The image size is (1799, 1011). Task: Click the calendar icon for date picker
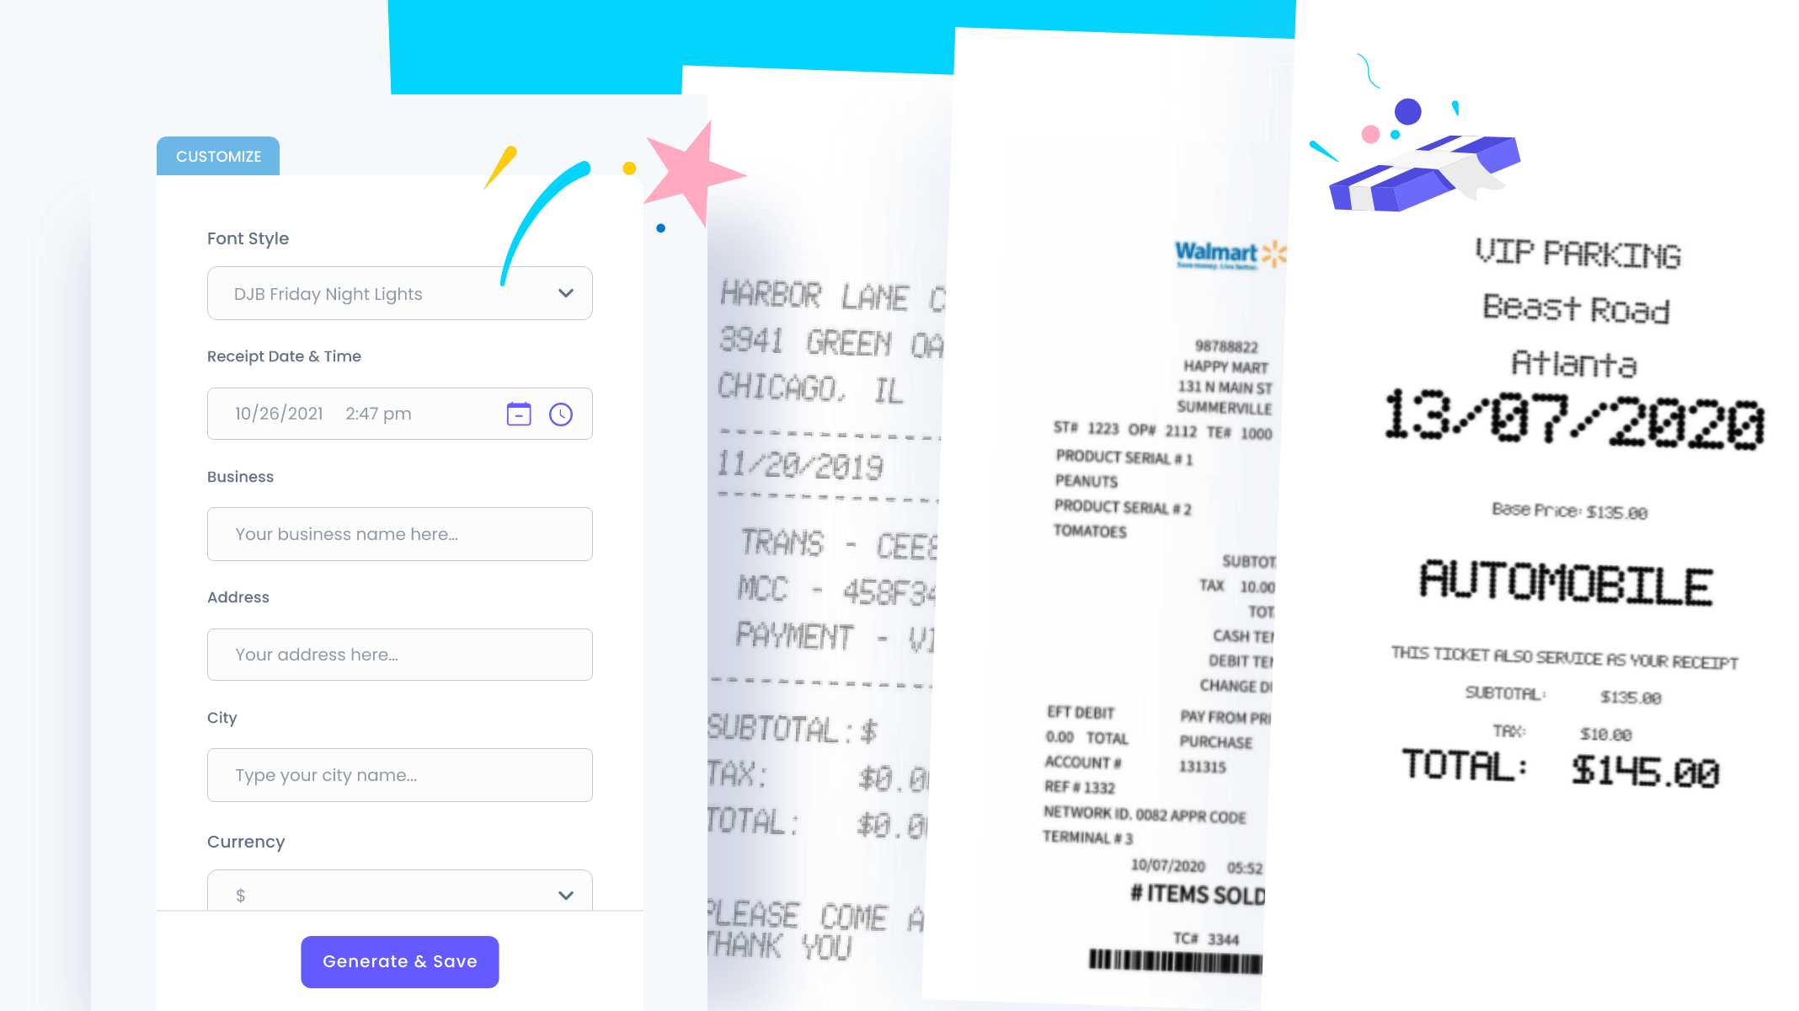click(520, 414)
